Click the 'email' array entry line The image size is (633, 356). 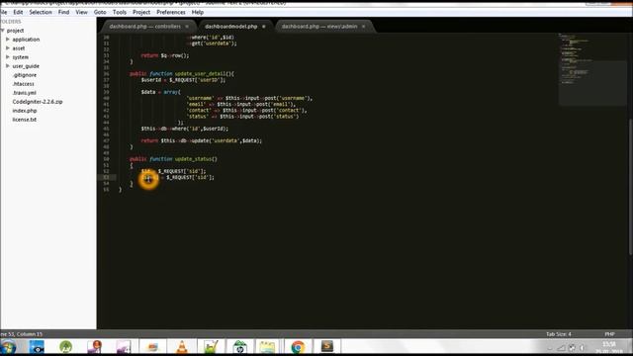(241, 104)
